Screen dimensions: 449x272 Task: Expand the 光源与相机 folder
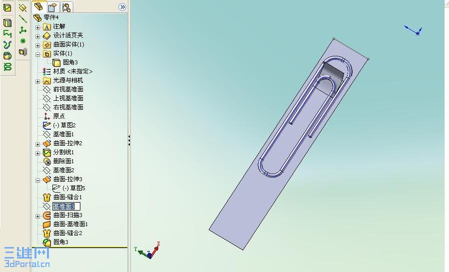(37, 81)
